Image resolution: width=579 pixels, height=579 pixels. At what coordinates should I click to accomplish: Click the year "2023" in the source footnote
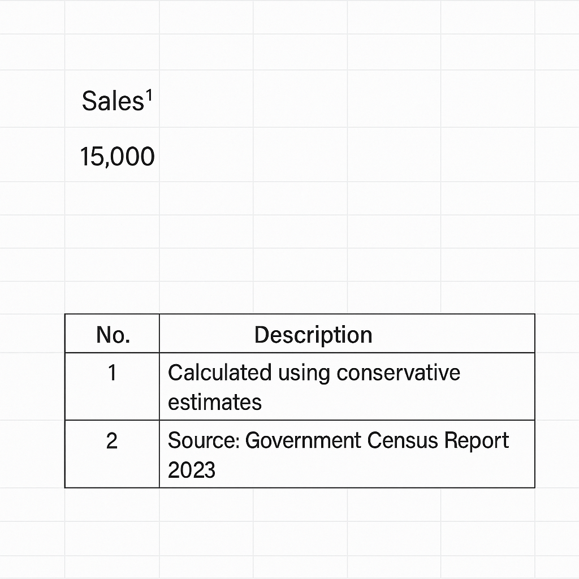pyautogui.click(x=192, y=469)
